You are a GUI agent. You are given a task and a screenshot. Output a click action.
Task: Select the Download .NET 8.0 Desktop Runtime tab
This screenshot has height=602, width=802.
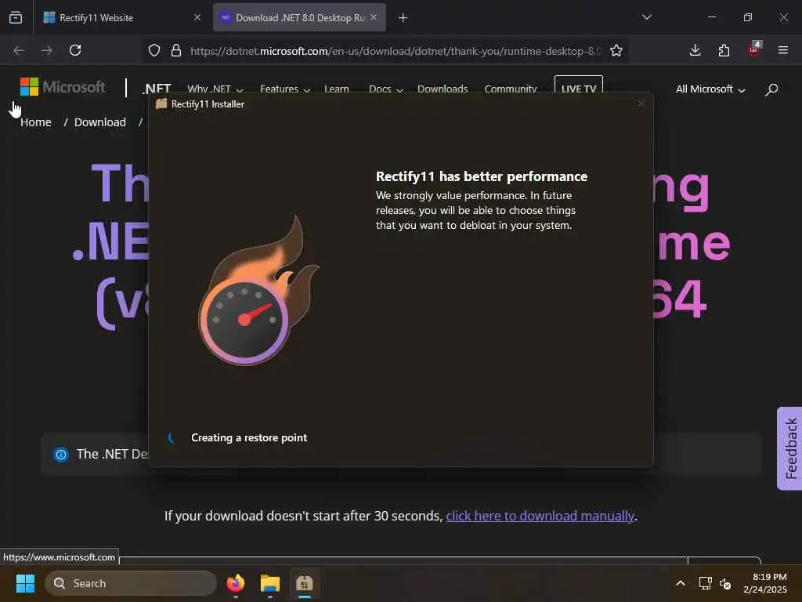[299, 17]
